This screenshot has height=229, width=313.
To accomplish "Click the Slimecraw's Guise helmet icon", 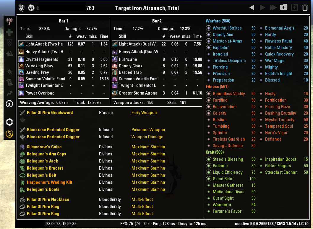I will tap(22, 147).
